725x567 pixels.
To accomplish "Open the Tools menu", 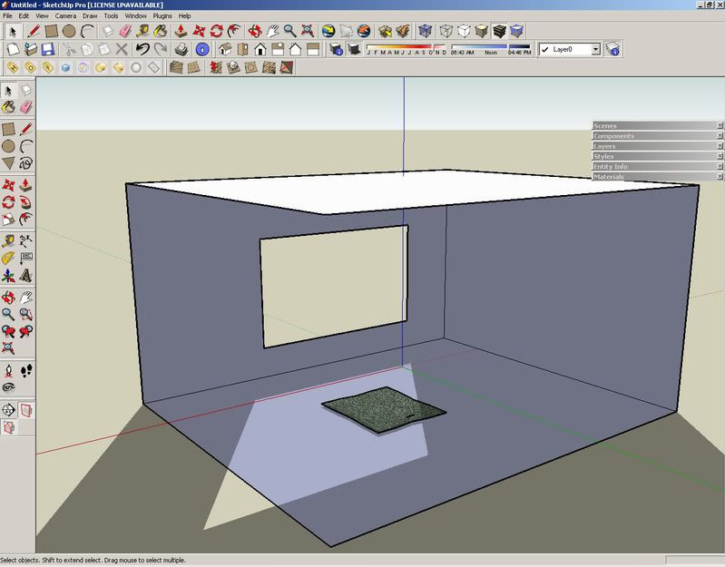I will (111, 15).
